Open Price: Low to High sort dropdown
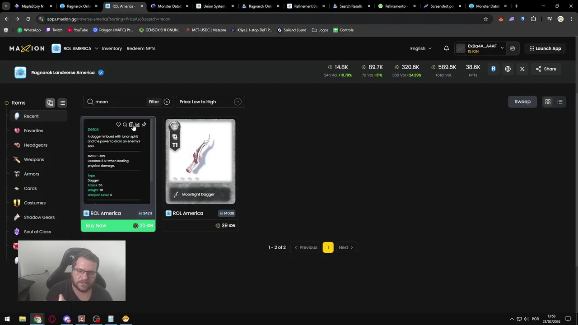 tap(210, 102)
